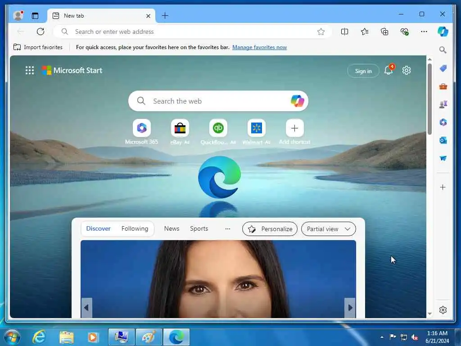Viewport: 461px width, 346px height.
Task: Open sidebar Outlook icon
Action: pyautogui.click(x=443, y=141)
